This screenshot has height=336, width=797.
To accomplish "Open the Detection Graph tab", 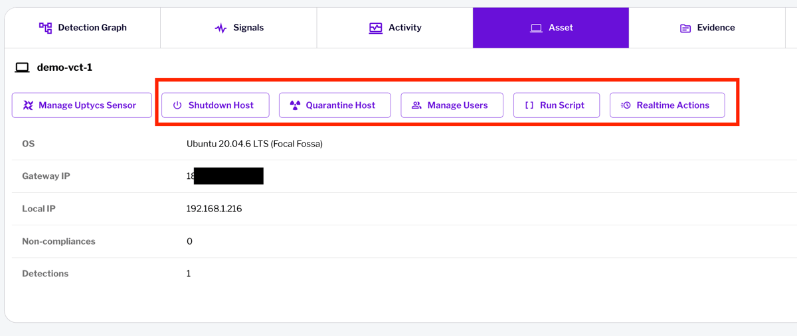I will (x=82, y=28).
